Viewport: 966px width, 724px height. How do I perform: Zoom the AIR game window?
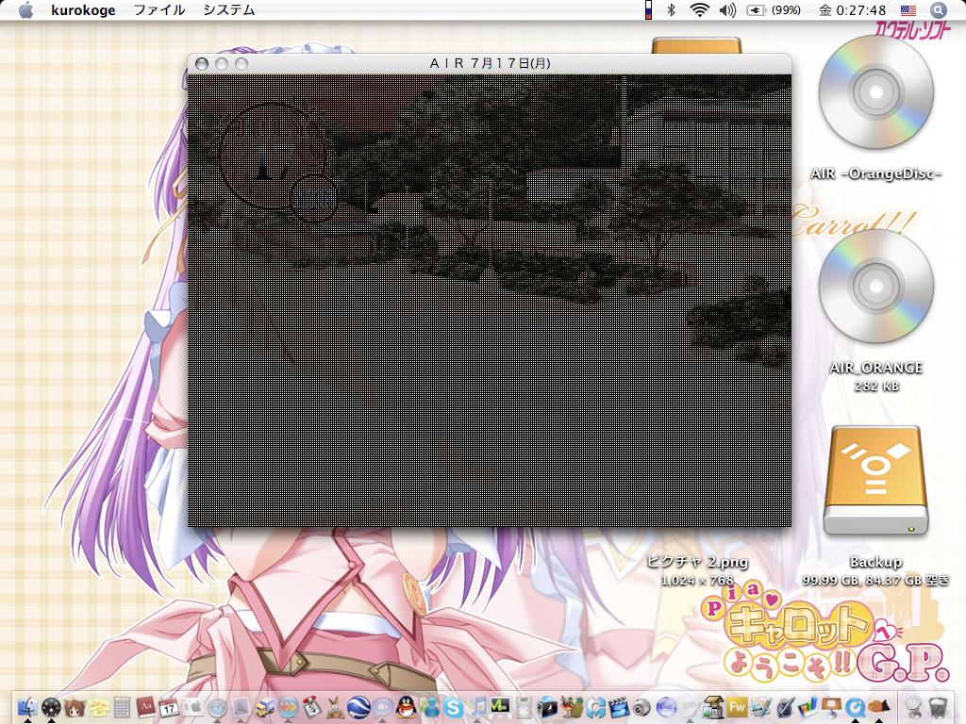(241, 64)
